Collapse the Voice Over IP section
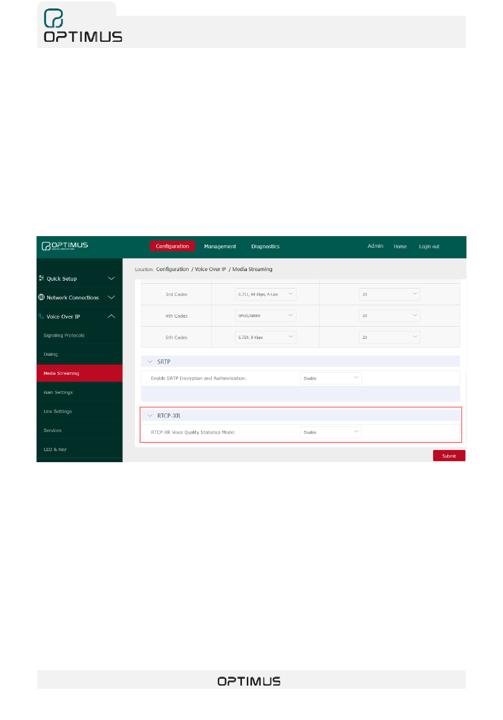Screen dimensions: 503x720 (111, 317)
